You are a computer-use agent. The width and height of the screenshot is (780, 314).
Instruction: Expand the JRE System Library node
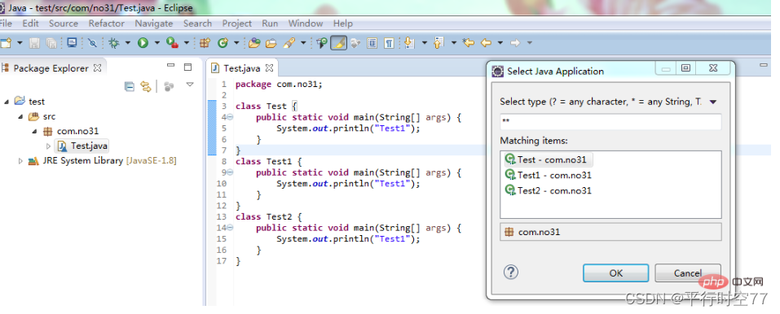pyautogui.click(x=20, y=161)
